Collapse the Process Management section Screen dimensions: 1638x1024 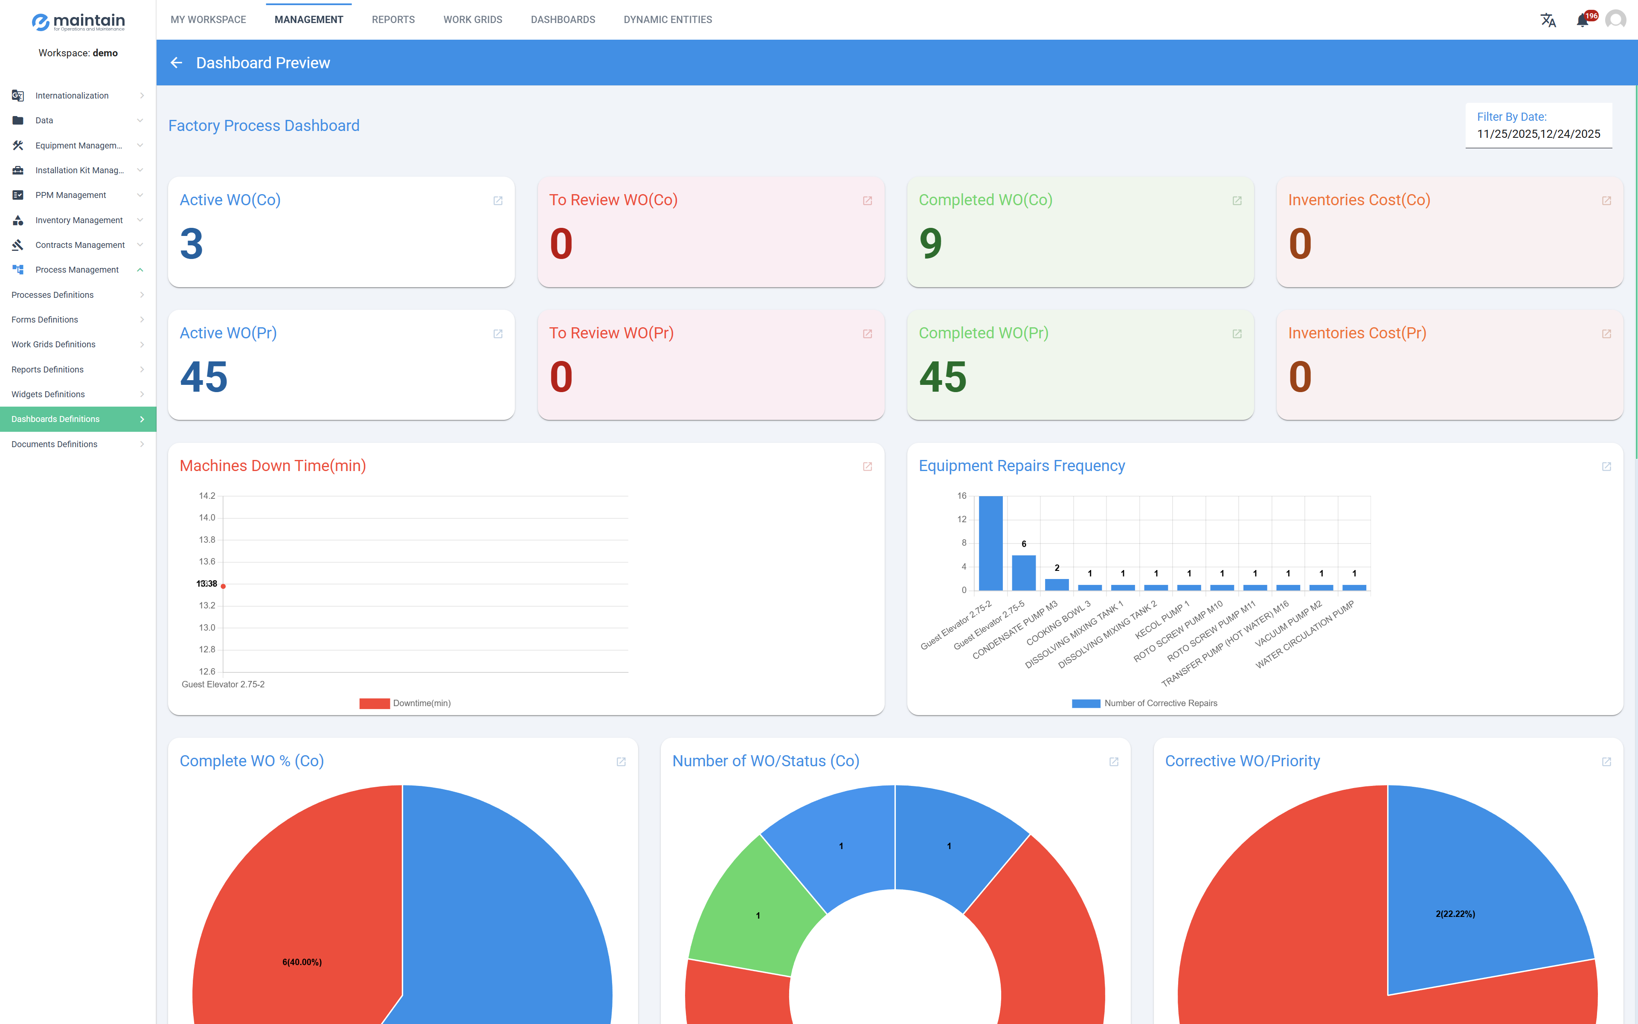click(140, 270)
